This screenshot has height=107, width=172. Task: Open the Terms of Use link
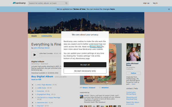[x=79, y=9]
